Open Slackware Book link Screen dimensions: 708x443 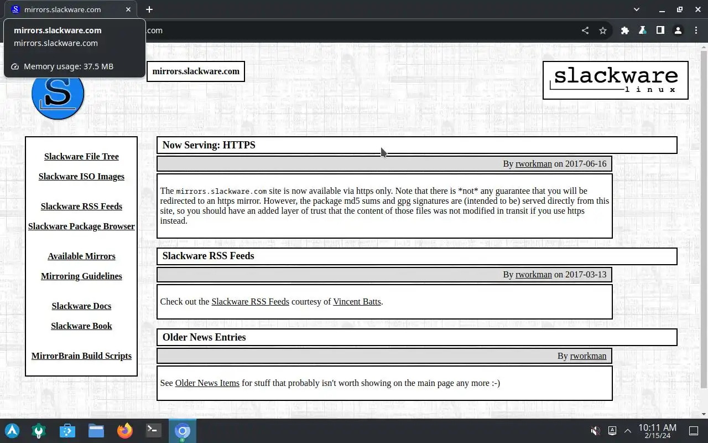click(81, 326)
